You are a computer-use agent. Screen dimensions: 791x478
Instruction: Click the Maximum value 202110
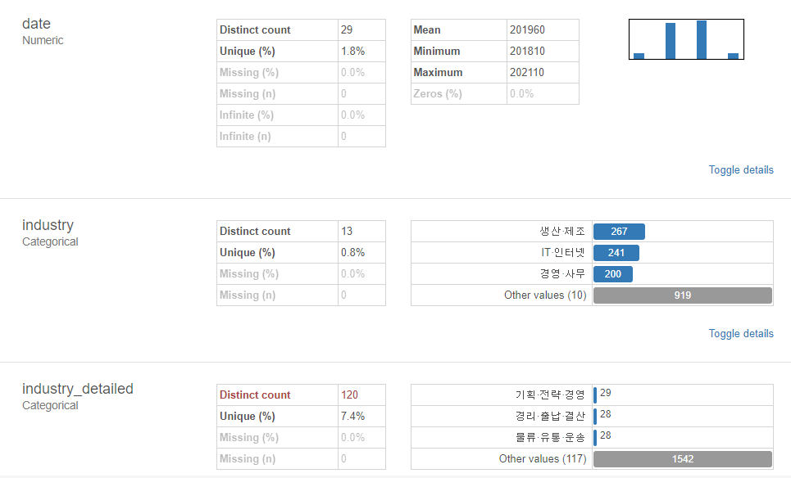pos(527,72)
